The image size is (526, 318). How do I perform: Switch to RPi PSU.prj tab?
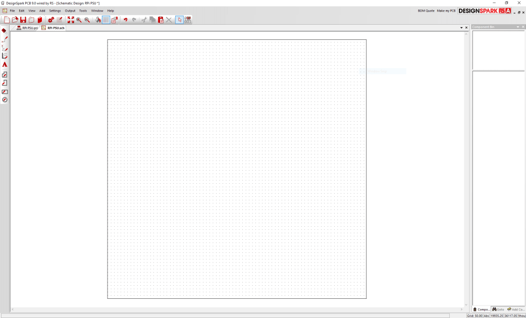click(27, 28)
